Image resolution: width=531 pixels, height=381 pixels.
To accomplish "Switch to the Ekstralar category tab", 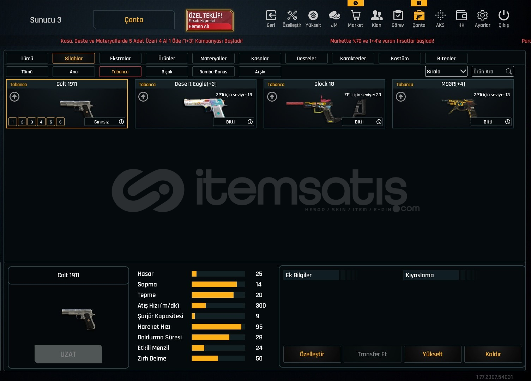I will tap(120, 58).
